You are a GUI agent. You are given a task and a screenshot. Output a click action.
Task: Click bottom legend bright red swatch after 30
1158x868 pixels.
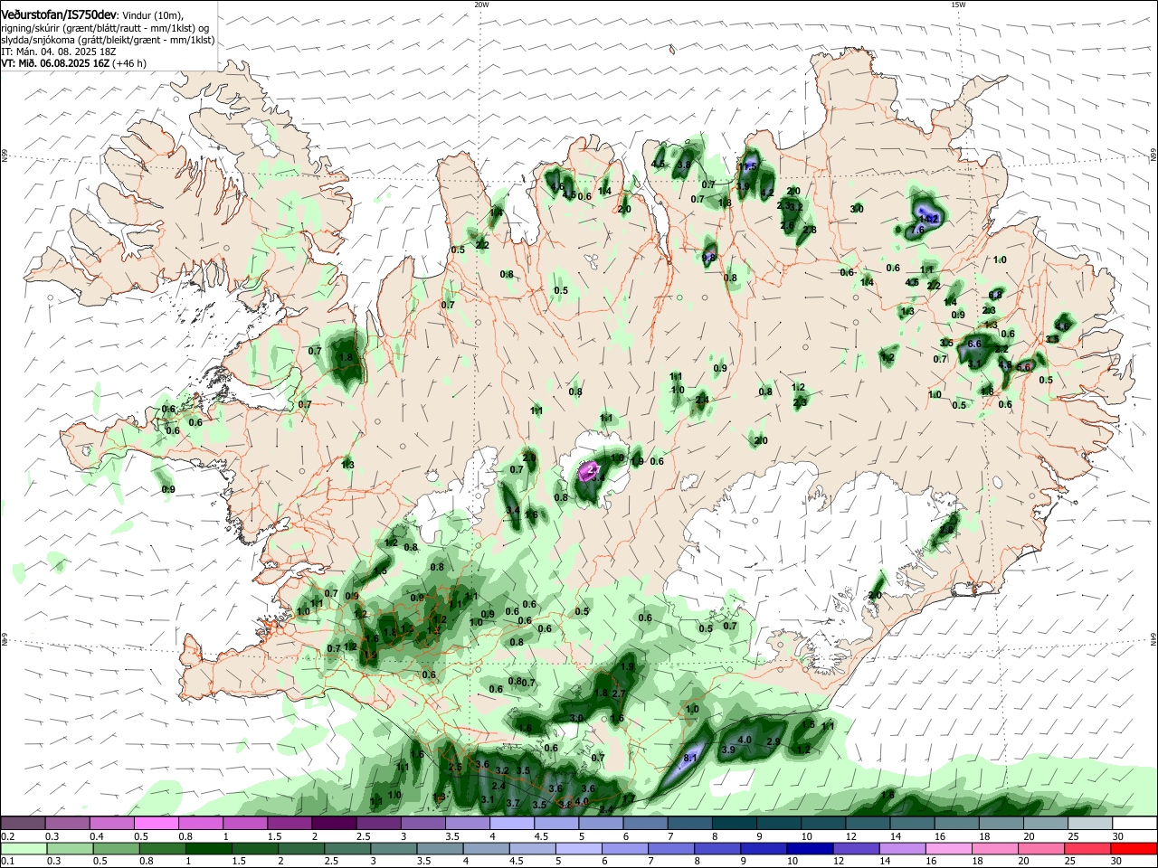tap(1133, 848)
